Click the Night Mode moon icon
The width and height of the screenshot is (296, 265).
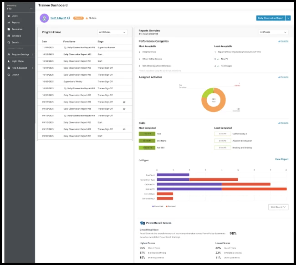(9, 61)
